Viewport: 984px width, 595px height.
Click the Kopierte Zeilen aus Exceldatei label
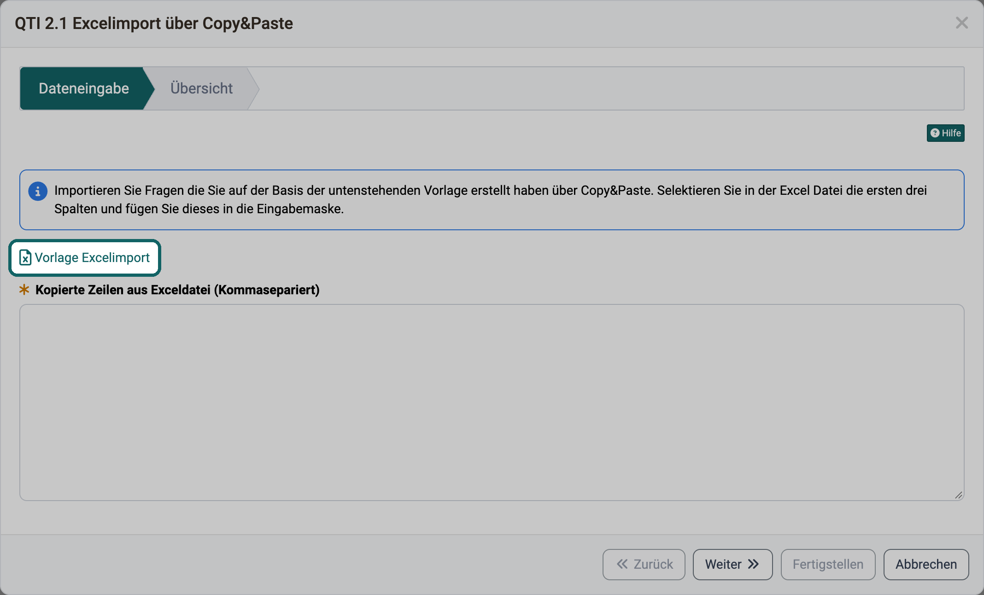click(177, 290)
